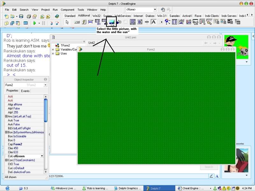Switch to the Events tab
Viewport: 255px width, 191px height.
25,91
